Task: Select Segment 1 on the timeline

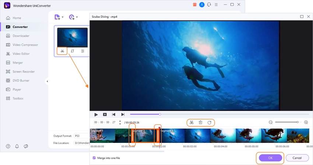Action: (x=110, y=136)
